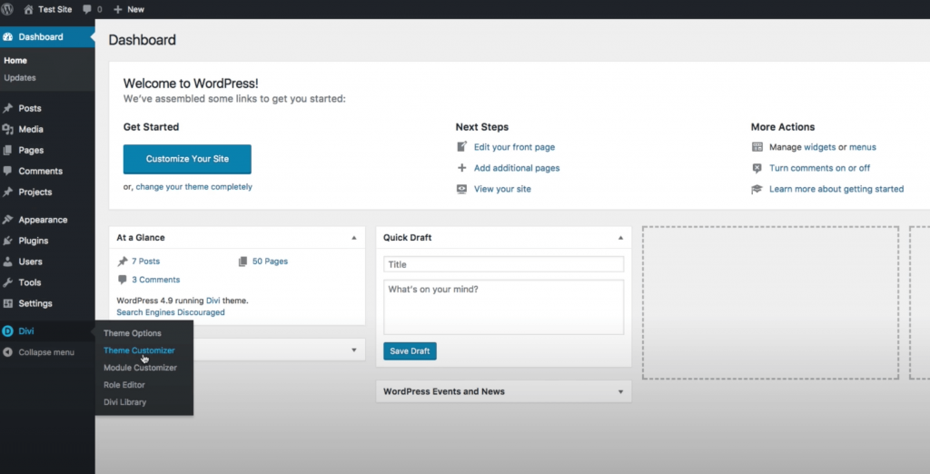
Task: Open the Appearance menu label
Action: [x=43, y=220]
